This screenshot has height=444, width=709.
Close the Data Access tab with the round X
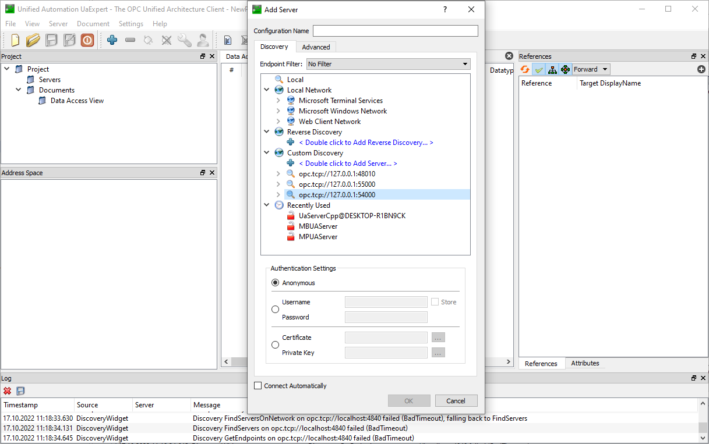[x=509, y=56]
